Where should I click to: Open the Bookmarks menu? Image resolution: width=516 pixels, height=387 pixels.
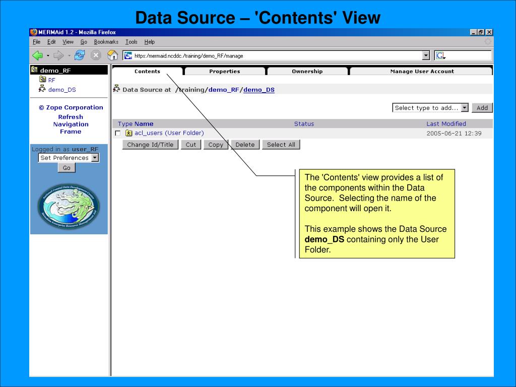pyautogui.click(x=106, y=42)
